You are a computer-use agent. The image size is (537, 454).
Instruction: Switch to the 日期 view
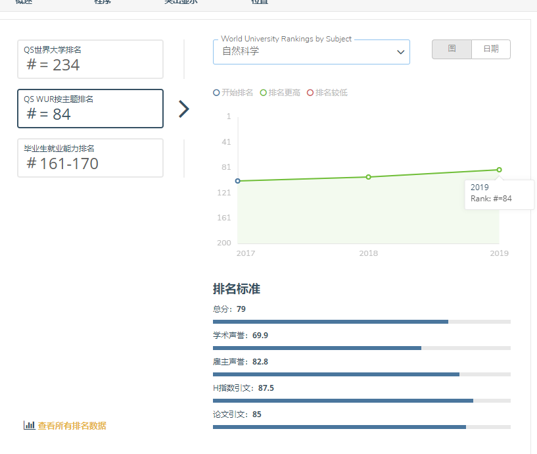[x=491, y=49]
